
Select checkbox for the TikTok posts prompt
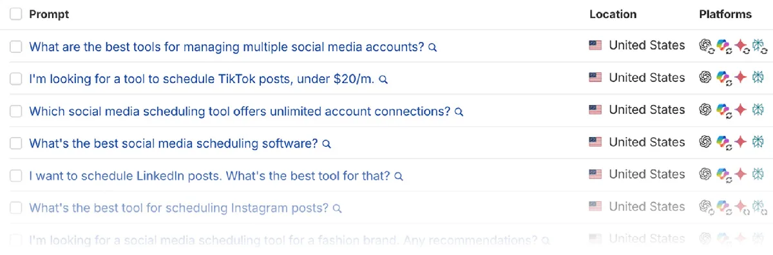15,79
